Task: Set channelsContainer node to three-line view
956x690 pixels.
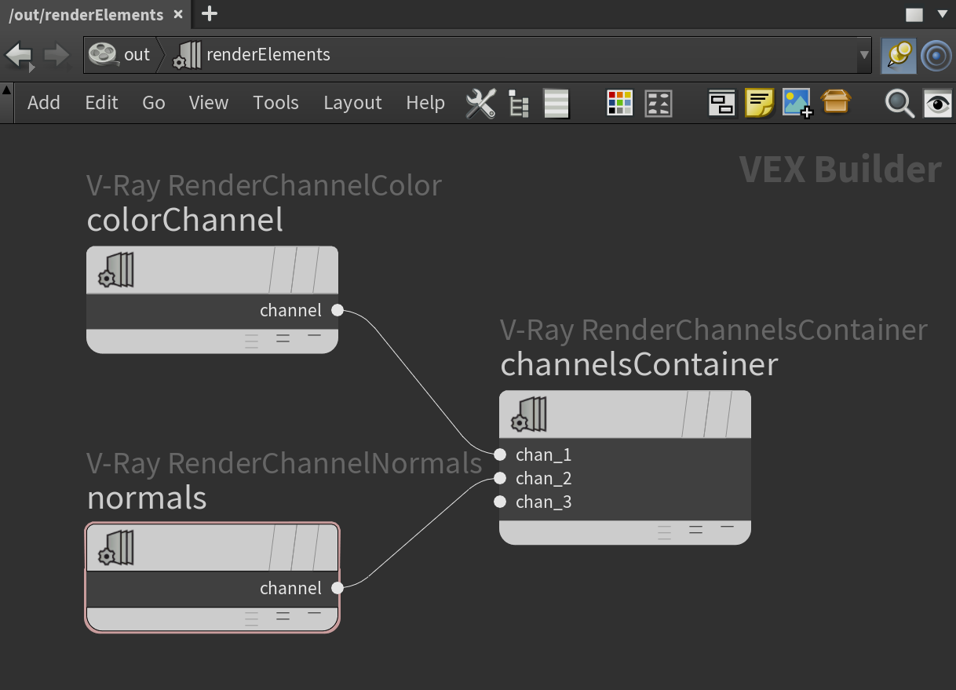Action: tap(664, 533)
